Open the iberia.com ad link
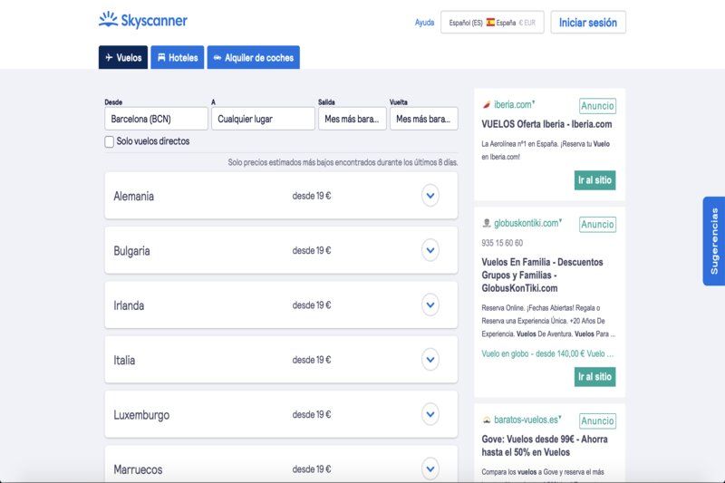The width and height of the screenshot is (725, 483). 514,105
